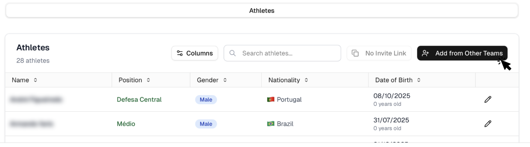Click the copy icon beside No Invite Link
Image resolution: width=530 pixels, height=147 pixels.
click(x=355, y=53)
